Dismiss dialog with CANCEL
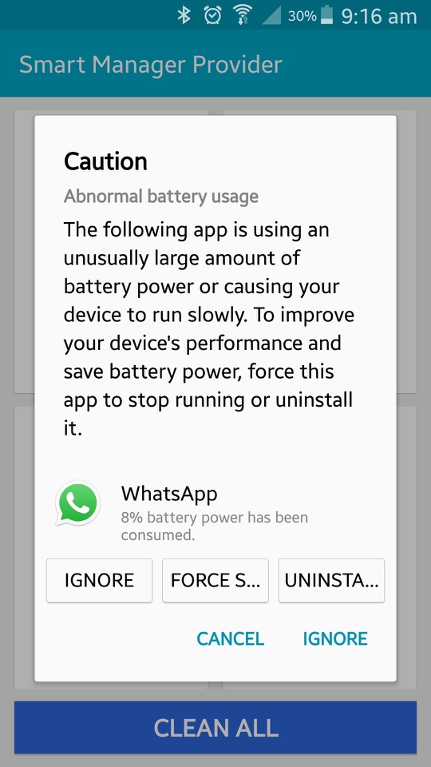 pyautogui.click(x=230, y=639)
